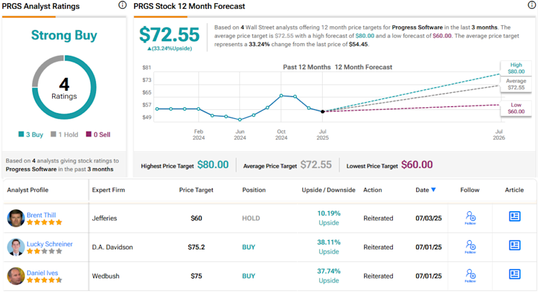Follow analyst Daniel Ives
The image size is (538, 293).
[x=470, y=276]
